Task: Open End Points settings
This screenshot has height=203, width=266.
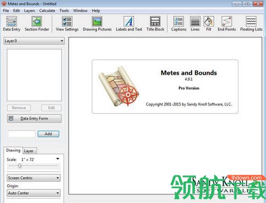Action: coord(227,23)
